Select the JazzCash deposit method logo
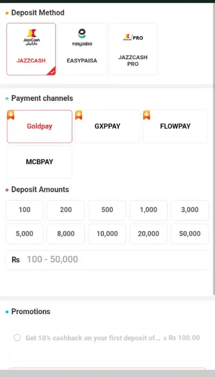This screenshot has width=215, height=377. coord(31,37)
